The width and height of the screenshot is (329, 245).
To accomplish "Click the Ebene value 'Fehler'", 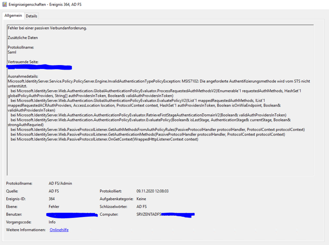I will tap(54, 207).
